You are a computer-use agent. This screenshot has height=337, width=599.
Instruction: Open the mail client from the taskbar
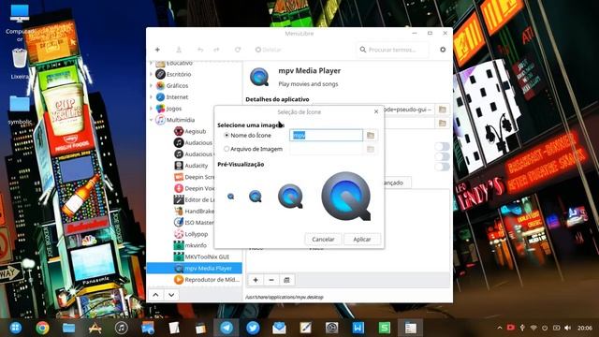279,328
